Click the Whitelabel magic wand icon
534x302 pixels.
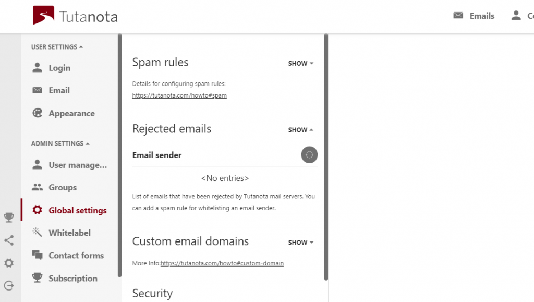[37, 232]
